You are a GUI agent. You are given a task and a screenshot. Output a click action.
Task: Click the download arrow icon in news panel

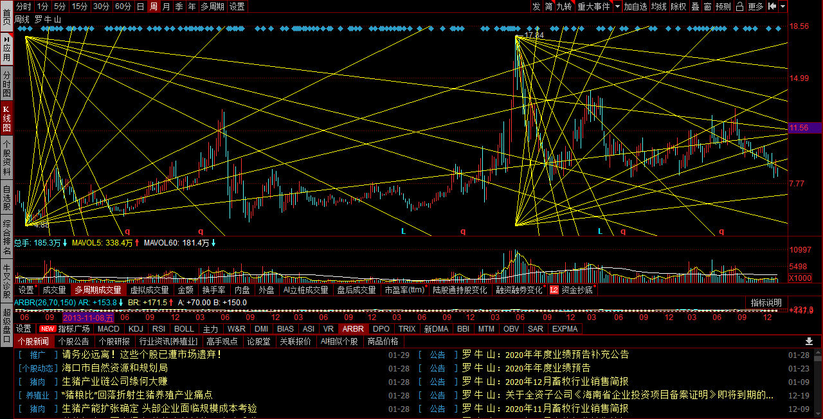pos(809,341)
